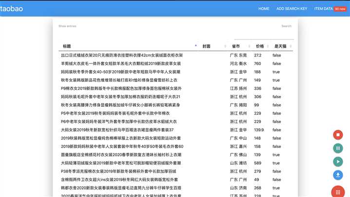Select row starting with 秋冬女装韩版新品花色
The height and width of the screenshot is (197, 350).
(176, 80)
